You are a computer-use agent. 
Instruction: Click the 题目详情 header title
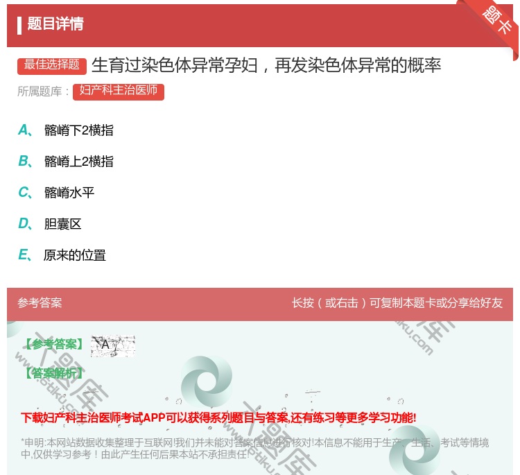[x=55, y=24]
